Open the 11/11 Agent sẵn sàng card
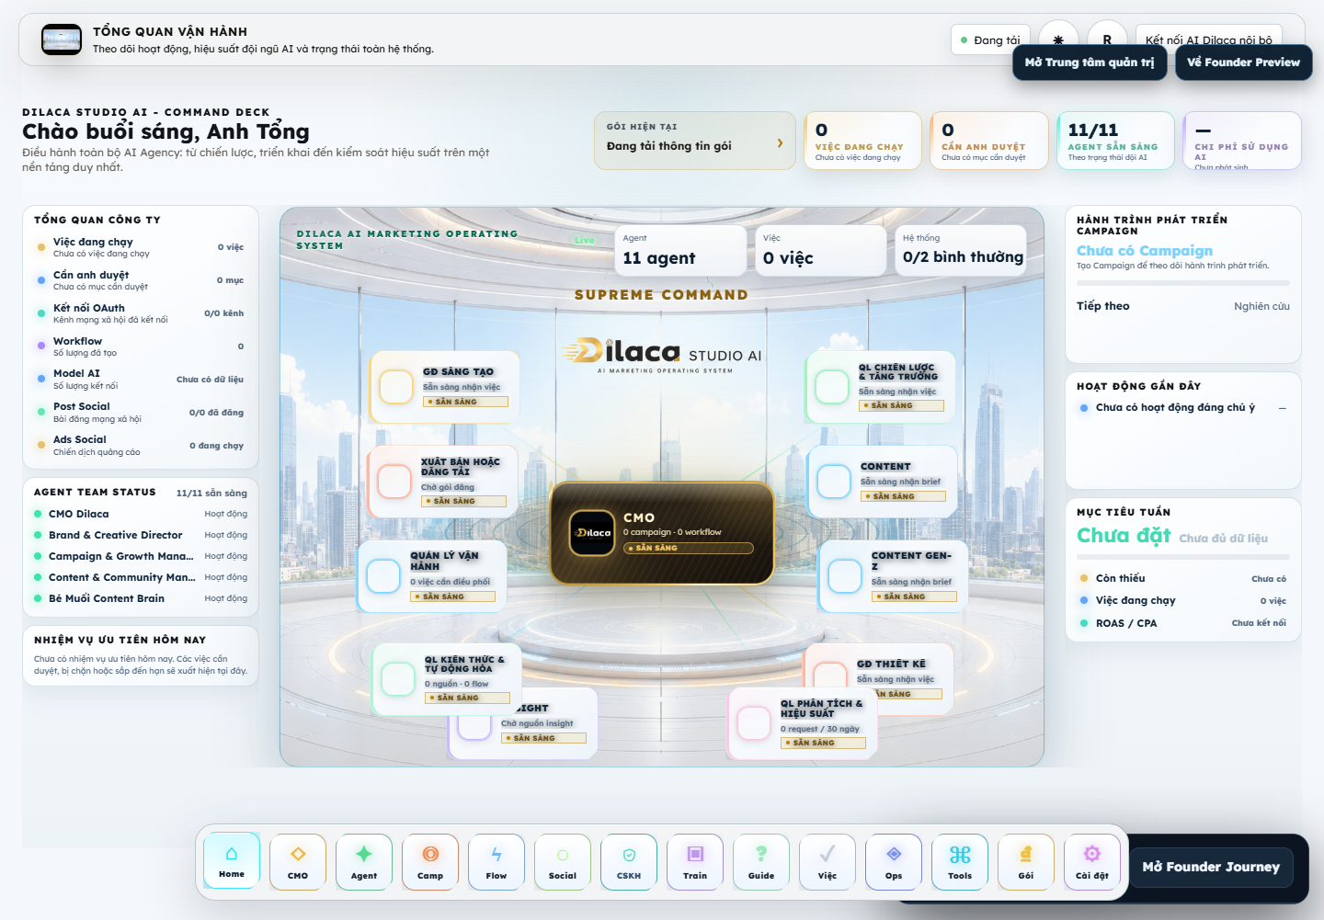Image resolution: width=1324 pixels, height=920 pixels. [x=1115, y=141]
